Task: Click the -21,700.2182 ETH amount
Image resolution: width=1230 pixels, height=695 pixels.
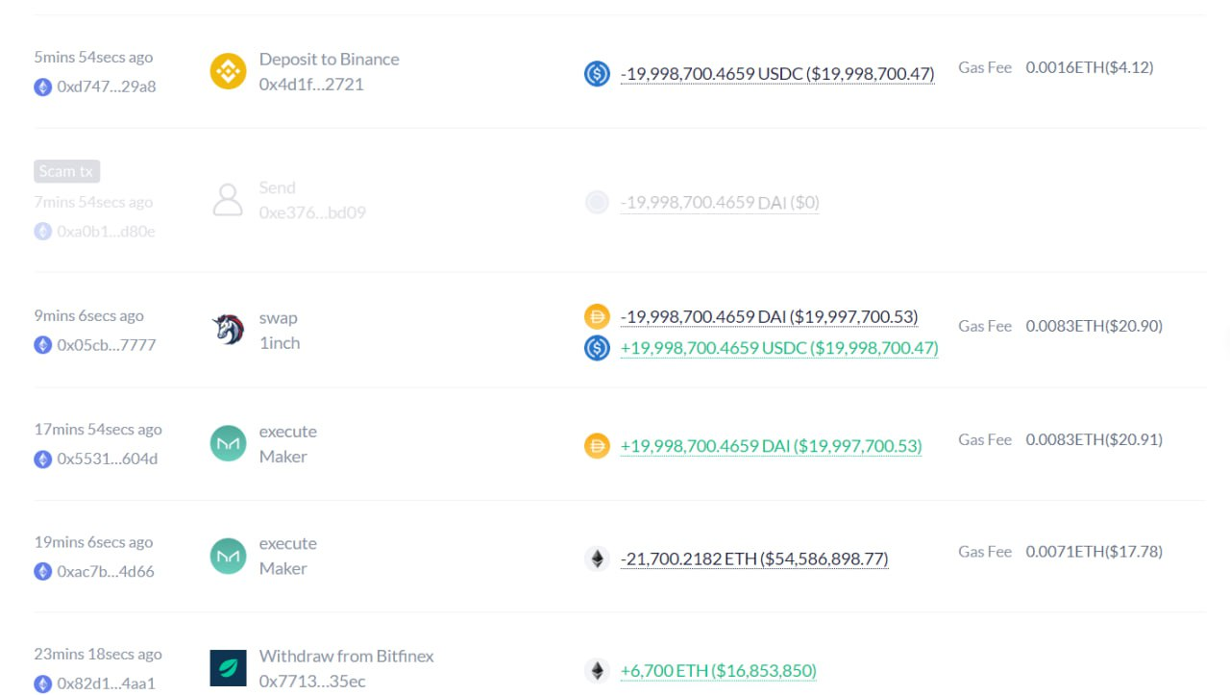Action: 754,558
